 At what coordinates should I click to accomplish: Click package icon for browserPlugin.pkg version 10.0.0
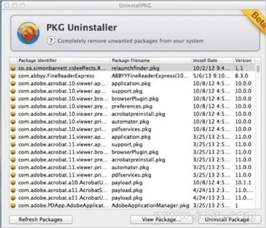tap(13, 99)
